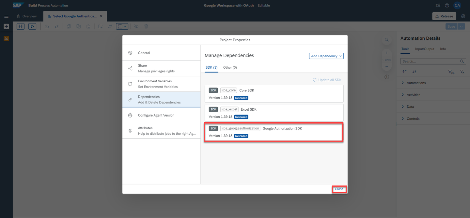Redo the last action
470x218 pixels.
pyautogui.click(x=57, y=26)
